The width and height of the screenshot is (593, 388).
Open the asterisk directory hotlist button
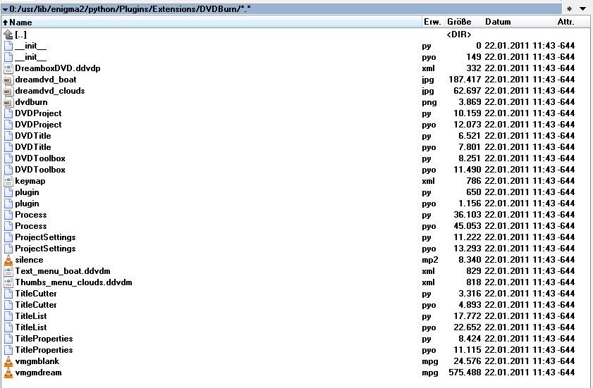pos(569,9)
